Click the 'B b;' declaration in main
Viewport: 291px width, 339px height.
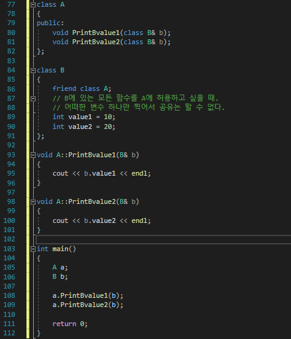tap(60, 277)
